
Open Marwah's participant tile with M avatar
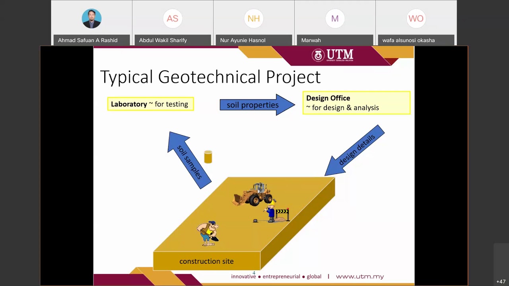(335, 22)
